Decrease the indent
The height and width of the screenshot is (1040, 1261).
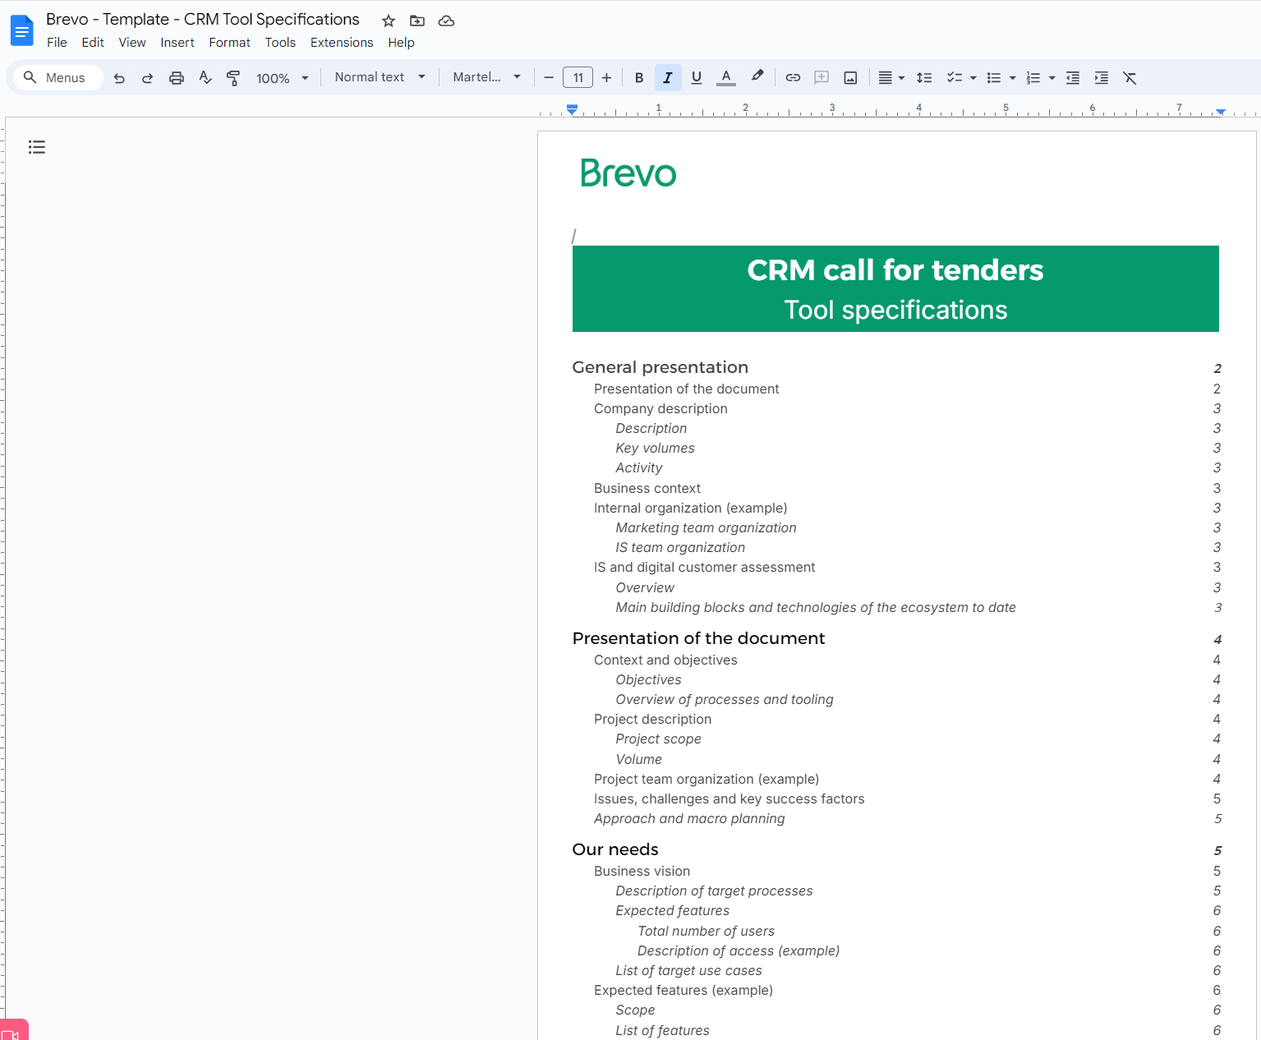click(1073, 78)
